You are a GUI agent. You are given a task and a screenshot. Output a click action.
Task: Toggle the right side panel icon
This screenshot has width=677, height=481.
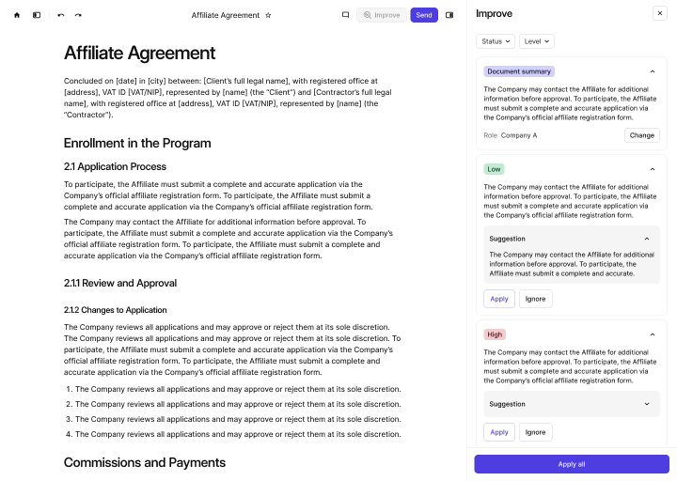[x=449, y=15]
